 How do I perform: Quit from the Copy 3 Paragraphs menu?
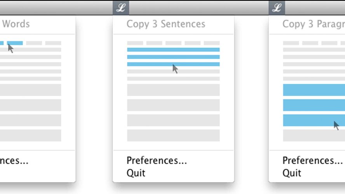pos(291,173)
